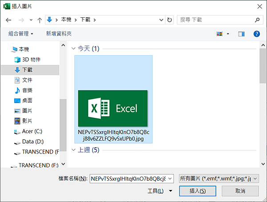Open 文件 folder in sidebar
This screenshot has width=267, height=202.
[x=27, y=80]
